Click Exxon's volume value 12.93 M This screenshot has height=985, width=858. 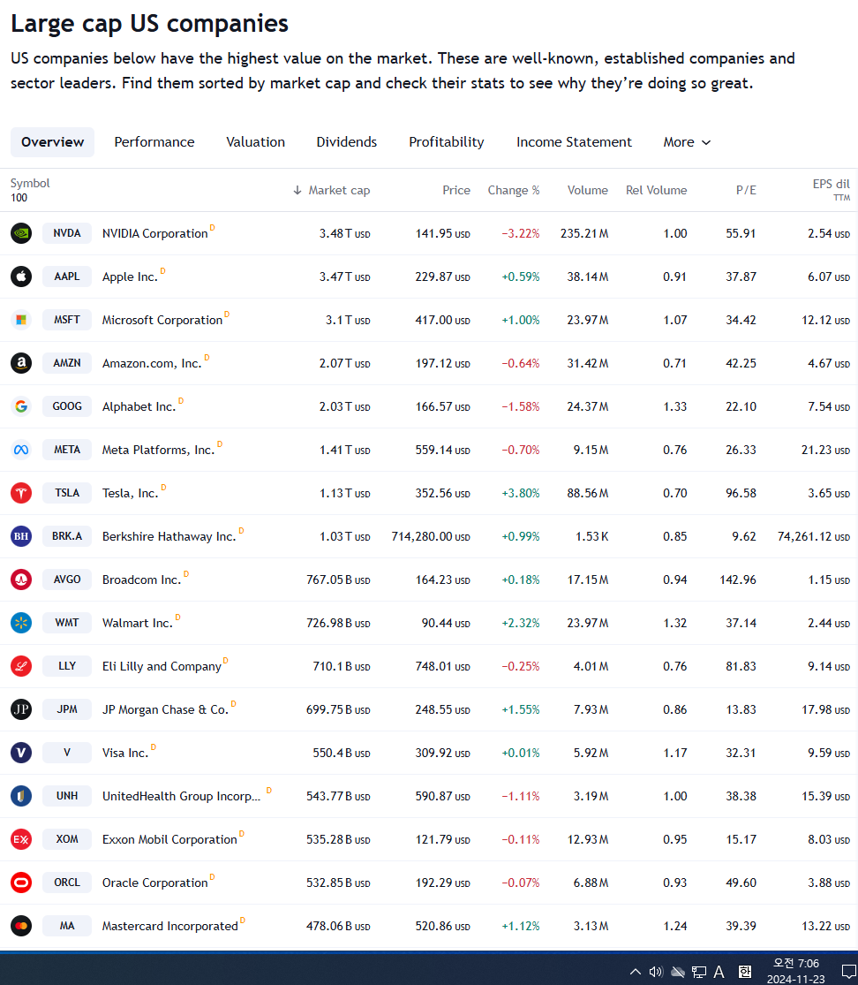588,840
